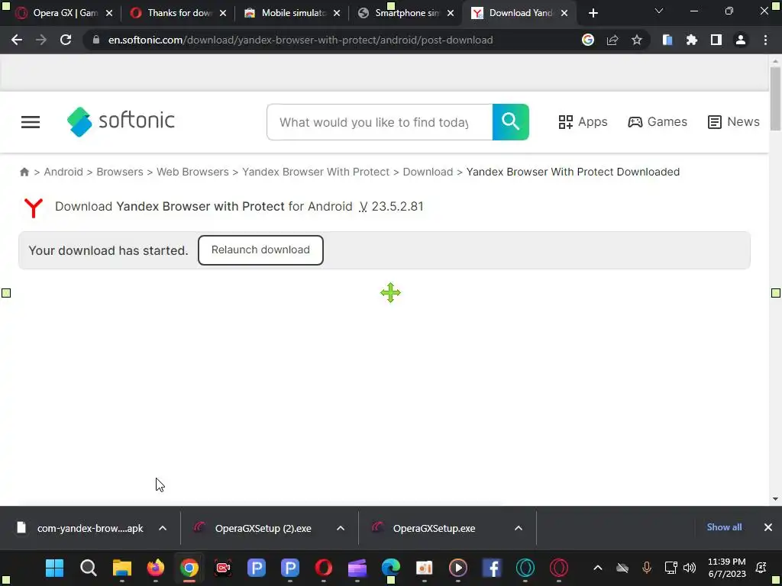The width and height of the screenshot is (782, 586).
Task: Open the Chrome profile avatar
Action: (741, 40)
